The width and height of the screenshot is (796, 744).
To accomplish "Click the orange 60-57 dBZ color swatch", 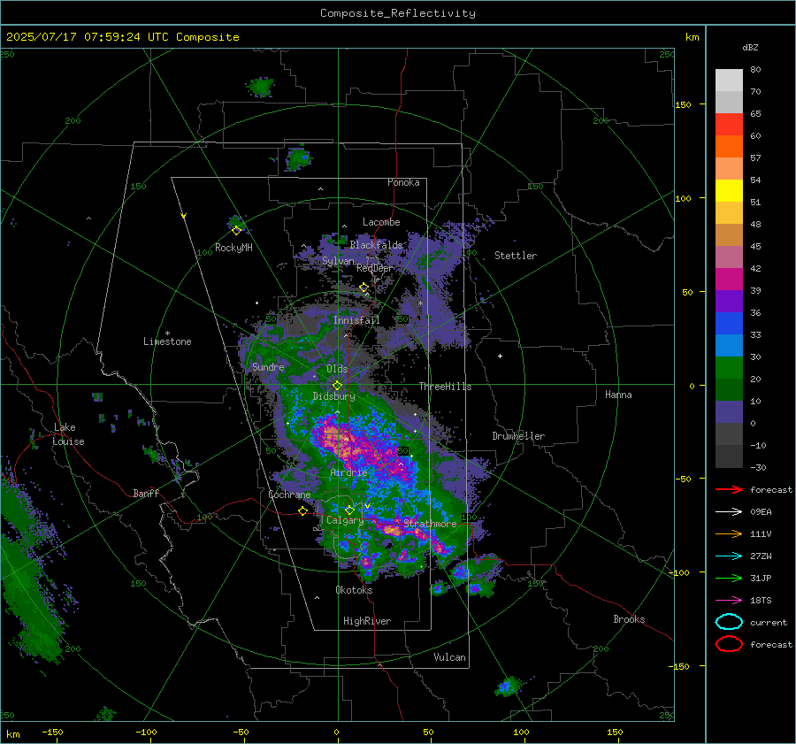I will (729, 147).
